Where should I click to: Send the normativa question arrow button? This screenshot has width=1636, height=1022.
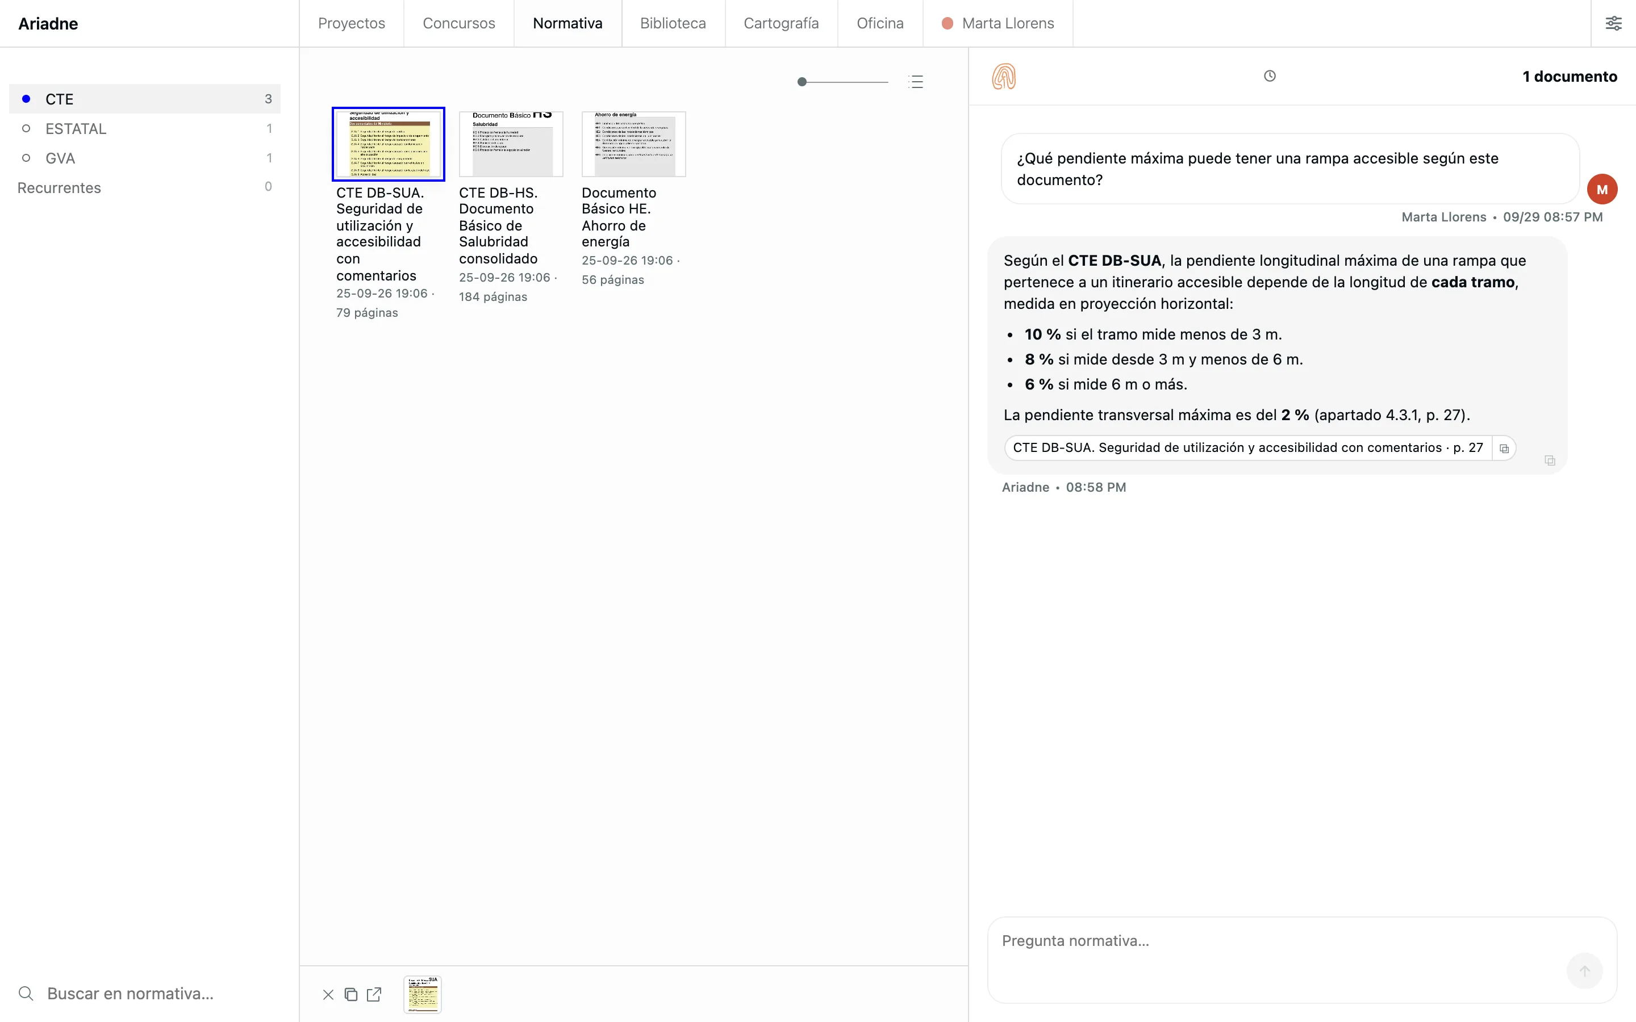(1585, 971)
